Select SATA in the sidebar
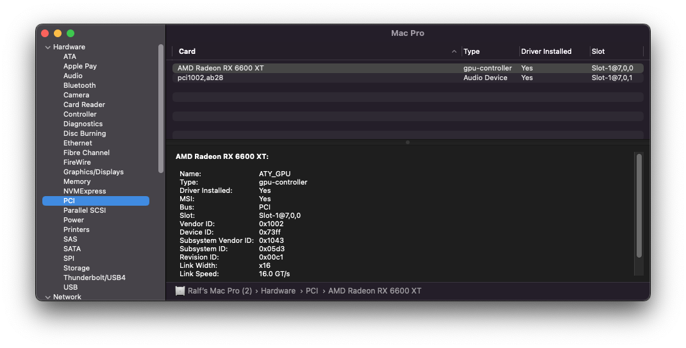Screen dimensions: 686x348 (72, 249)
